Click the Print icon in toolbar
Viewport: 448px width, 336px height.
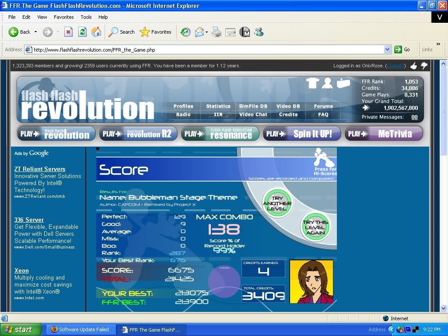216,32
